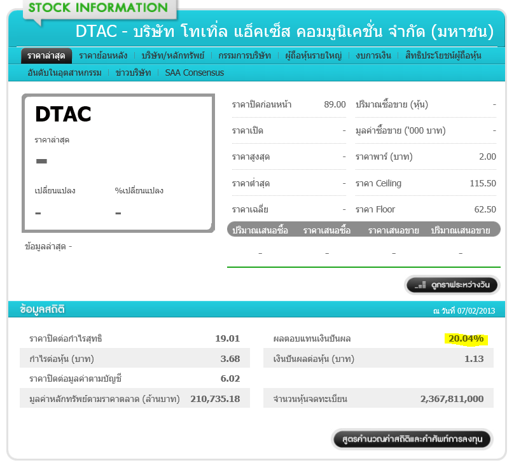
Task: Click มูลค่าซื้อขาย ('000 บาท) label
Action: click(401, 131)
